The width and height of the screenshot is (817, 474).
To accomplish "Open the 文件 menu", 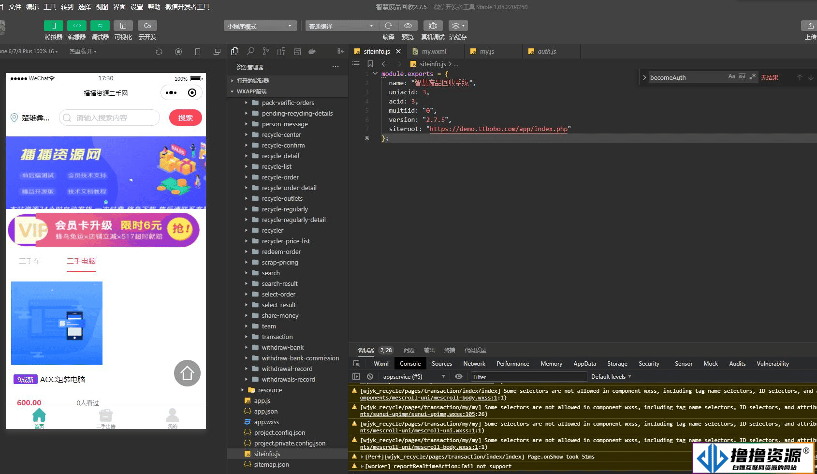I will pyautogui.click(x=15, y=7).
